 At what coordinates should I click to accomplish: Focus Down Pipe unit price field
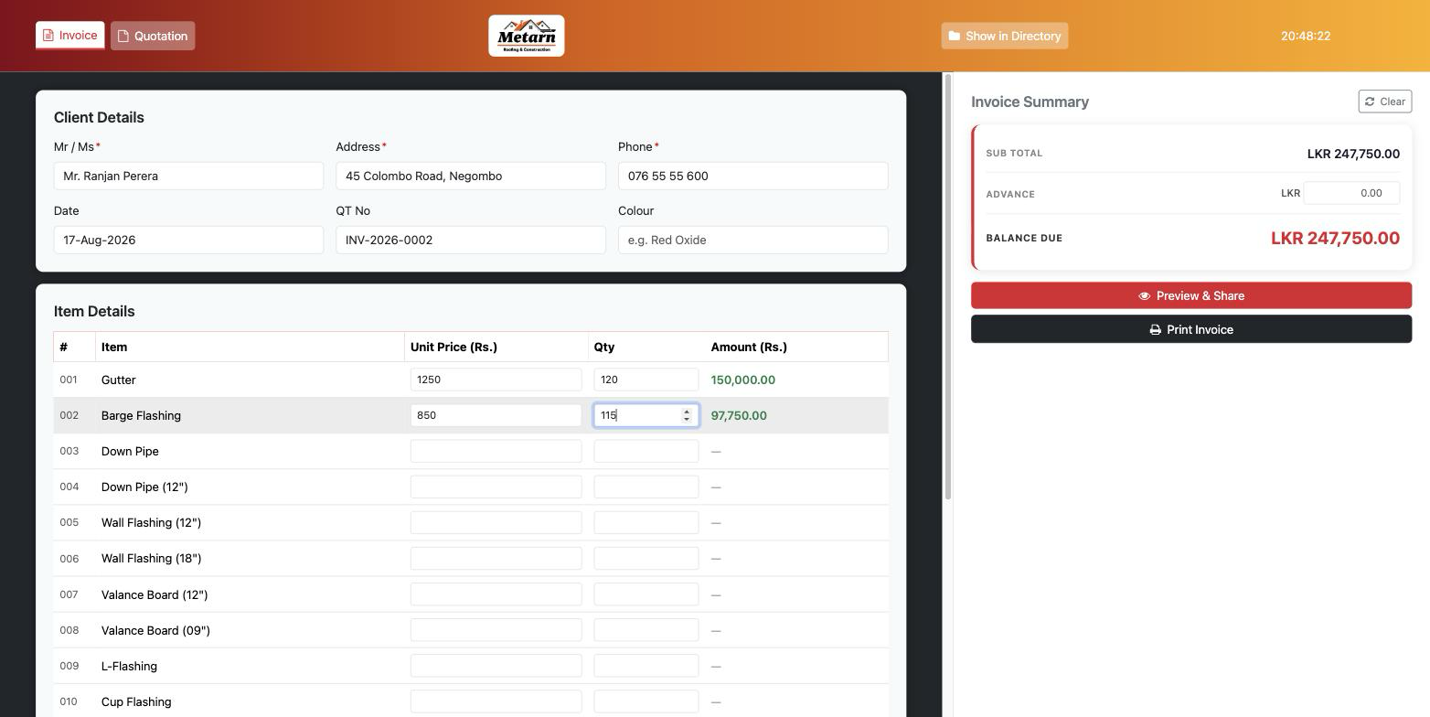(496, 451)
